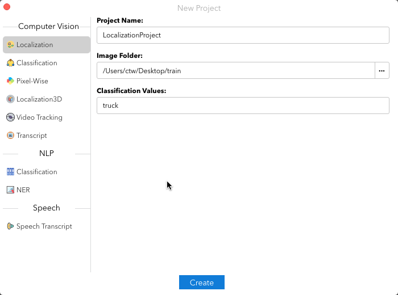Click the Transcript icon under Computer Vision
This screenshot has height=295, width=398.
(10, 136)
